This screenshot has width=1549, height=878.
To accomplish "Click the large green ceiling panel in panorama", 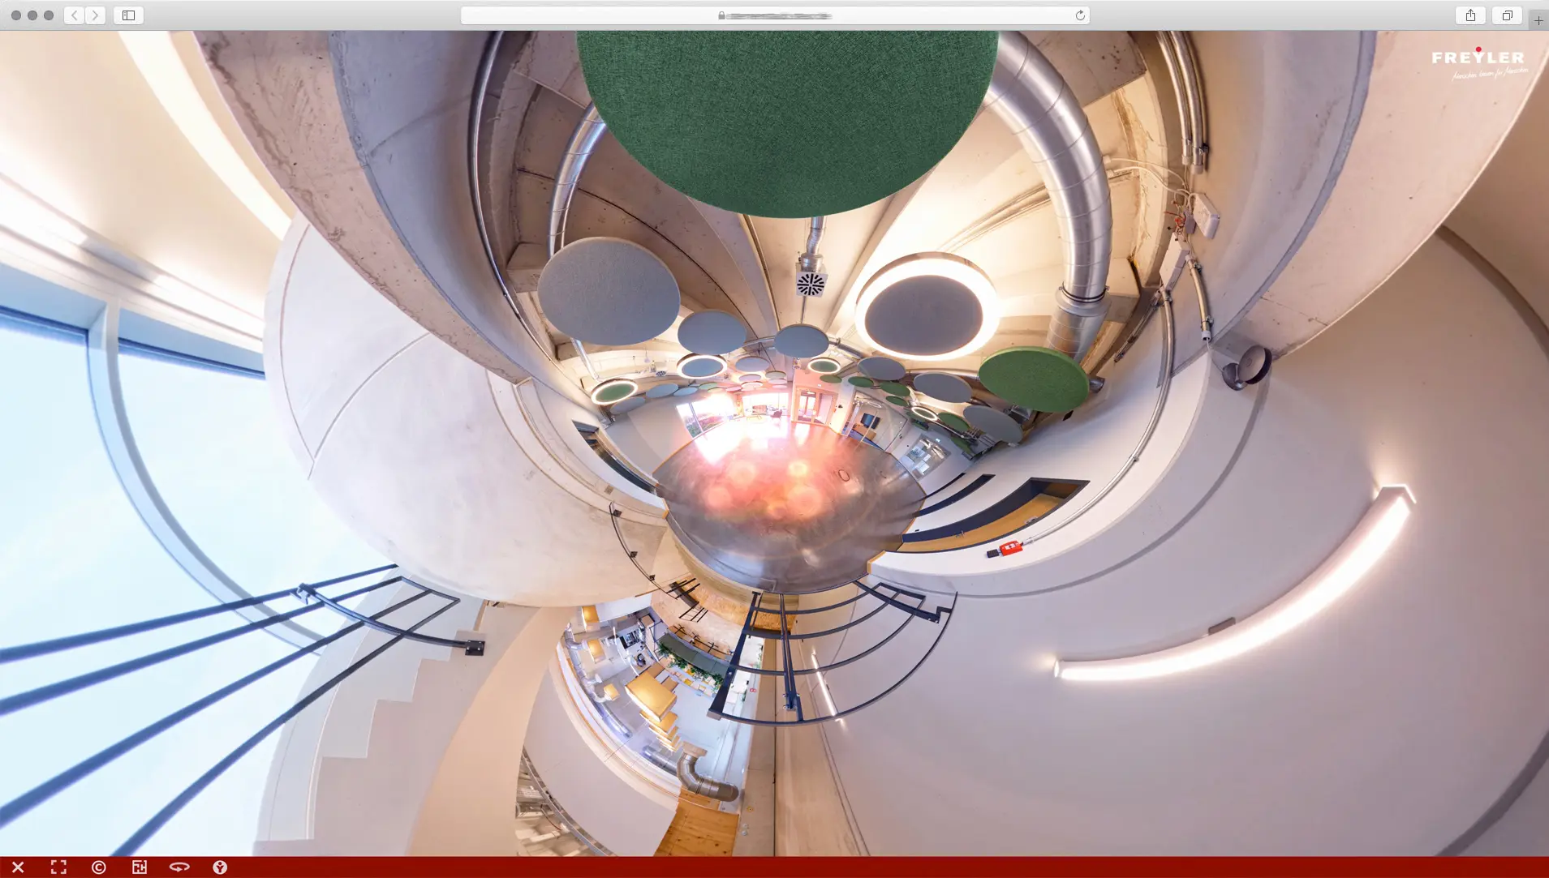I will (785, 122).
